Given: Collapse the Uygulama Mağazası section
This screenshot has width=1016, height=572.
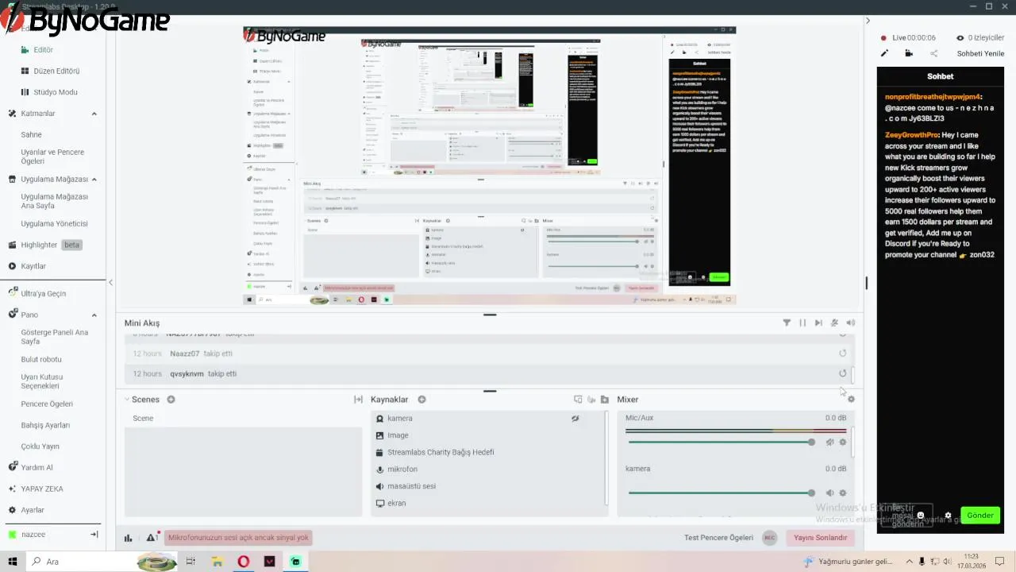Looking at the screenshot, I should tap(94, 180).
